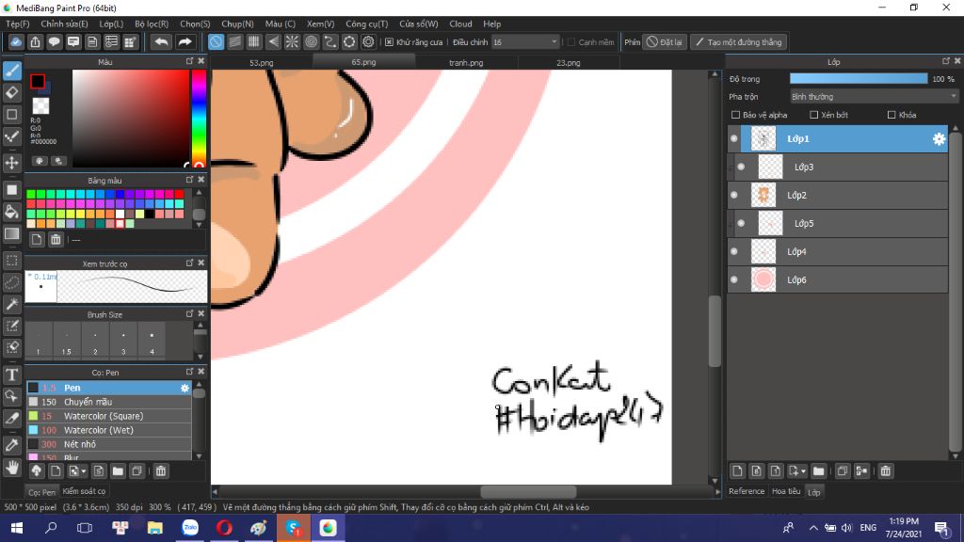Enable parallel lines snap
This screenshot has width=964, height=542.
234,41
